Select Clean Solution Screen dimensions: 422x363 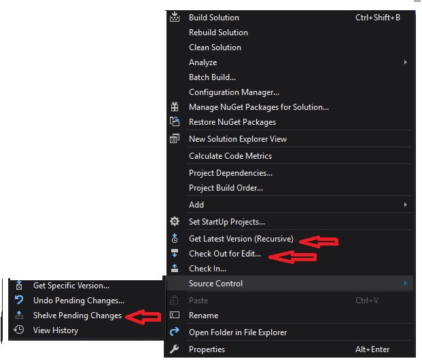[x=290, y=47]
